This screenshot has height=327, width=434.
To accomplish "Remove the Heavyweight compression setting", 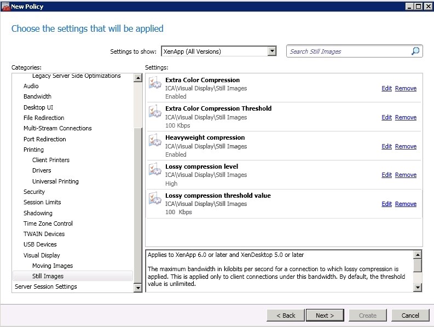I will coord(406,146).
